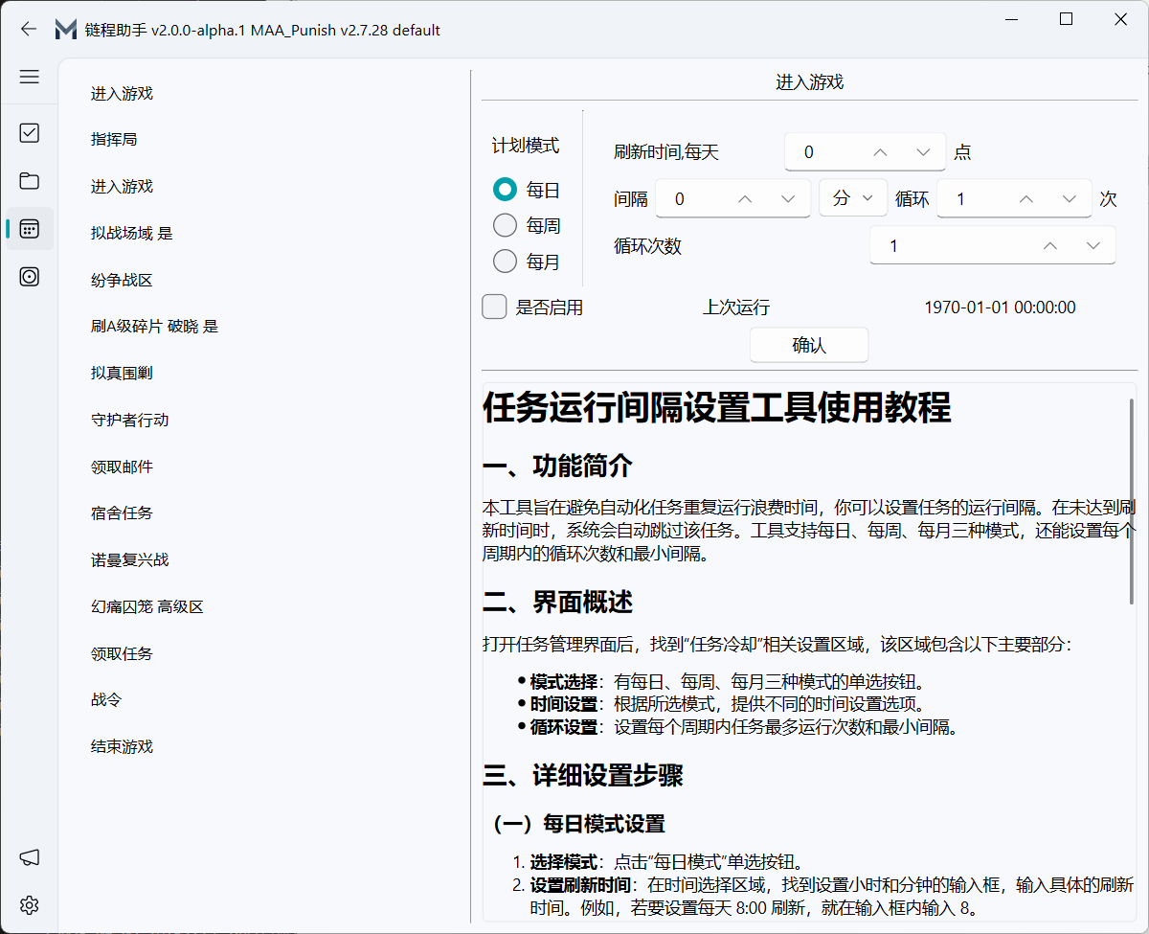1149x934 pixels.
Task: Click the 任务运行间隔设置工具使用教程 heading
Action: [716, 407]
